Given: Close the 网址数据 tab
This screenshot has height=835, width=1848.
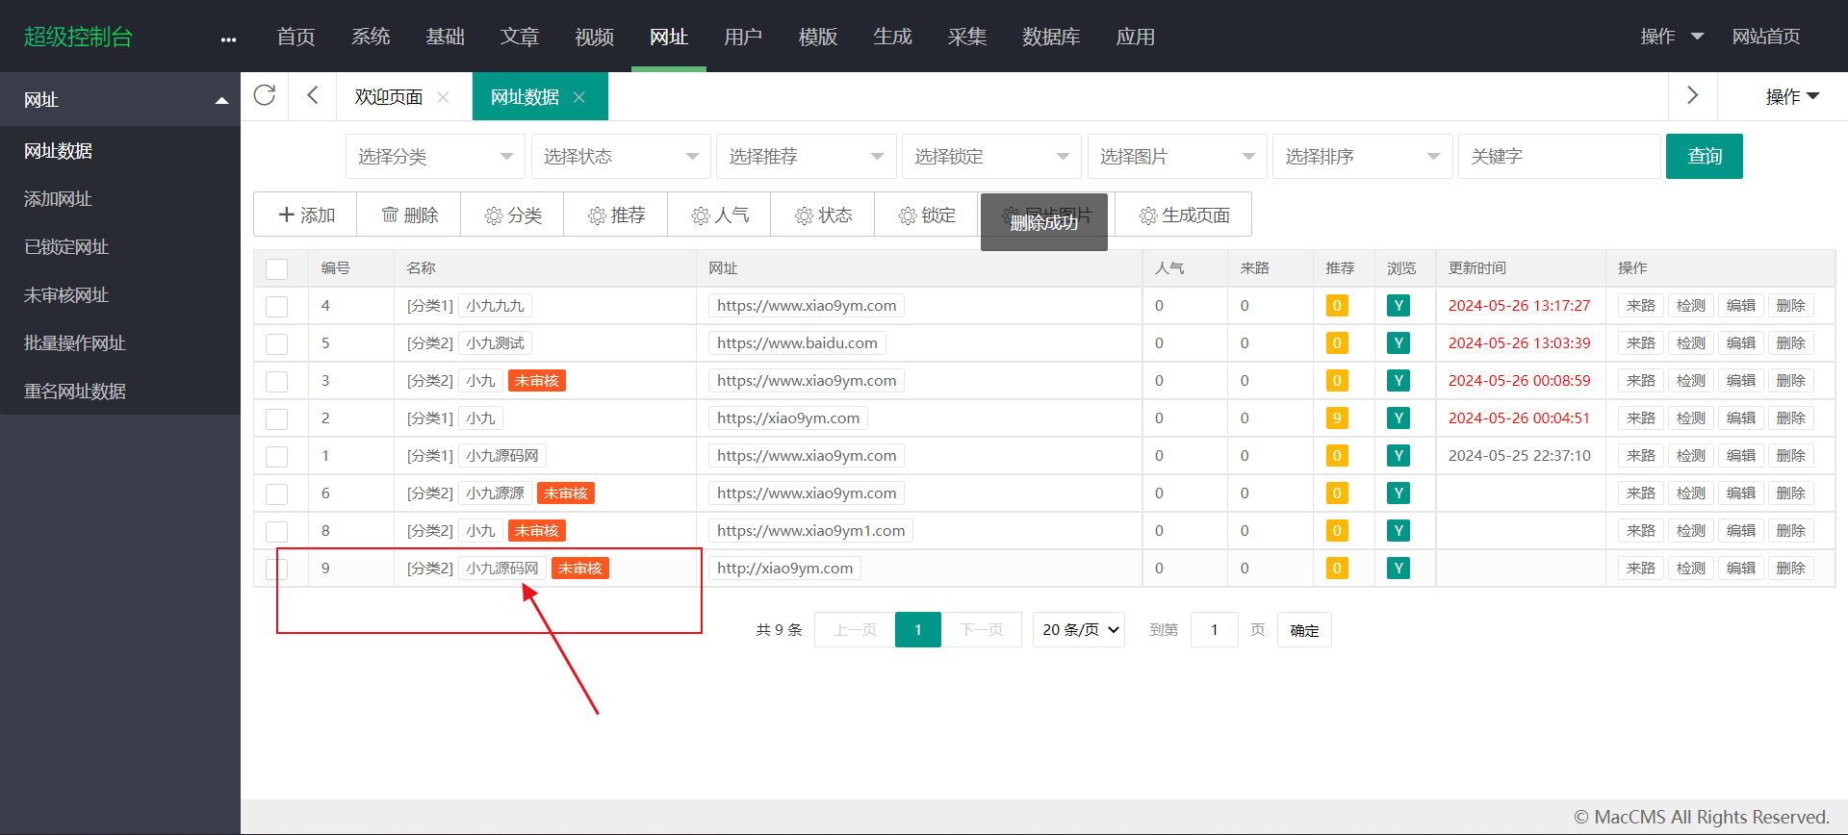Looking at the screenshot, I should pos(579,97).
